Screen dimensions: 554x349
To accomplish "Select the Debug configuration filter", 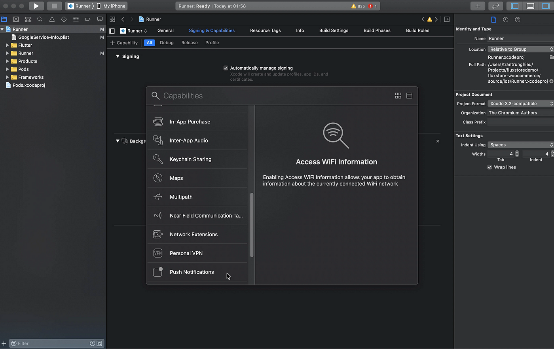I will pos(167,43).
